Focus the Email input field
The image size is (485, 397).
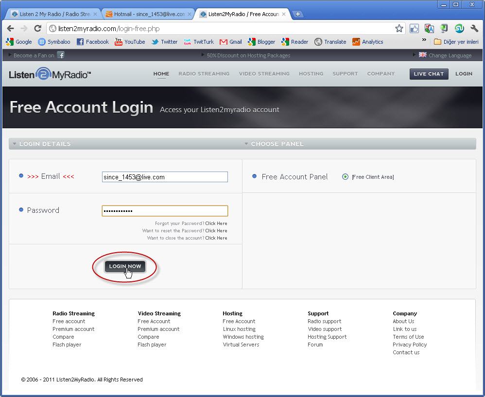165,177
